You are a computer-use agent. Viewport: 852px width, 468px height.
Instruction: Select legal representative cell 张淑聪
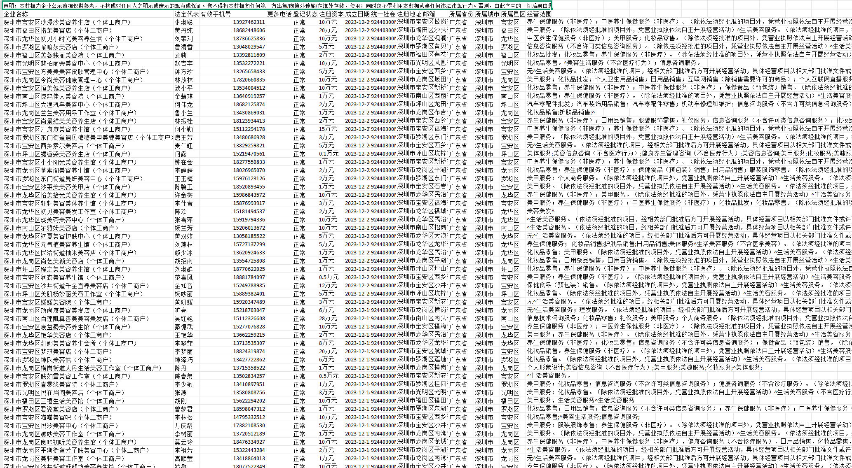point(183,22)
